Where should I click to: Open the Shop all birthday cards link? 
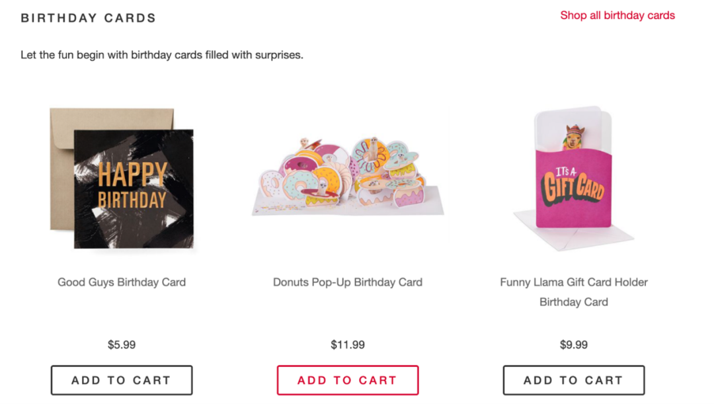click(x=617, y=15)
